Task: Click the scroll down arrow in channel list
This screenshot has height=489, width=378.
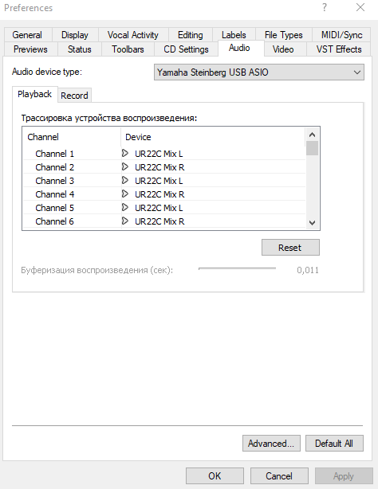Action: [312, 223]
